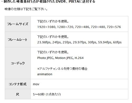Click the 23.98fps frame rate value
The image size is (132, 103).
[x=44, y=42]
